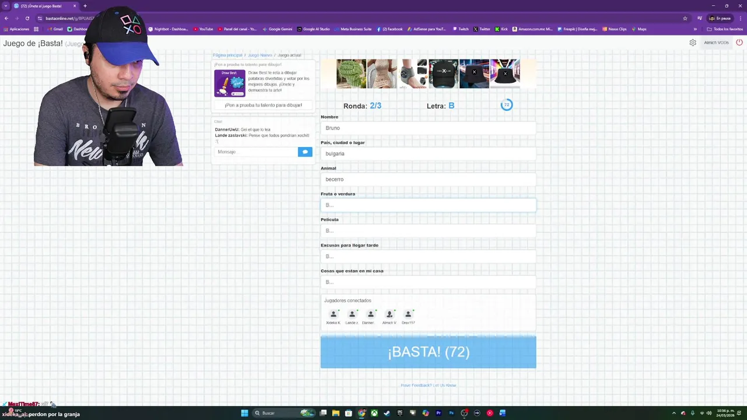The width and height of the screenshot is (747, 420).
Task: Open Steam from the taskbar
Action: coord(387,413)
